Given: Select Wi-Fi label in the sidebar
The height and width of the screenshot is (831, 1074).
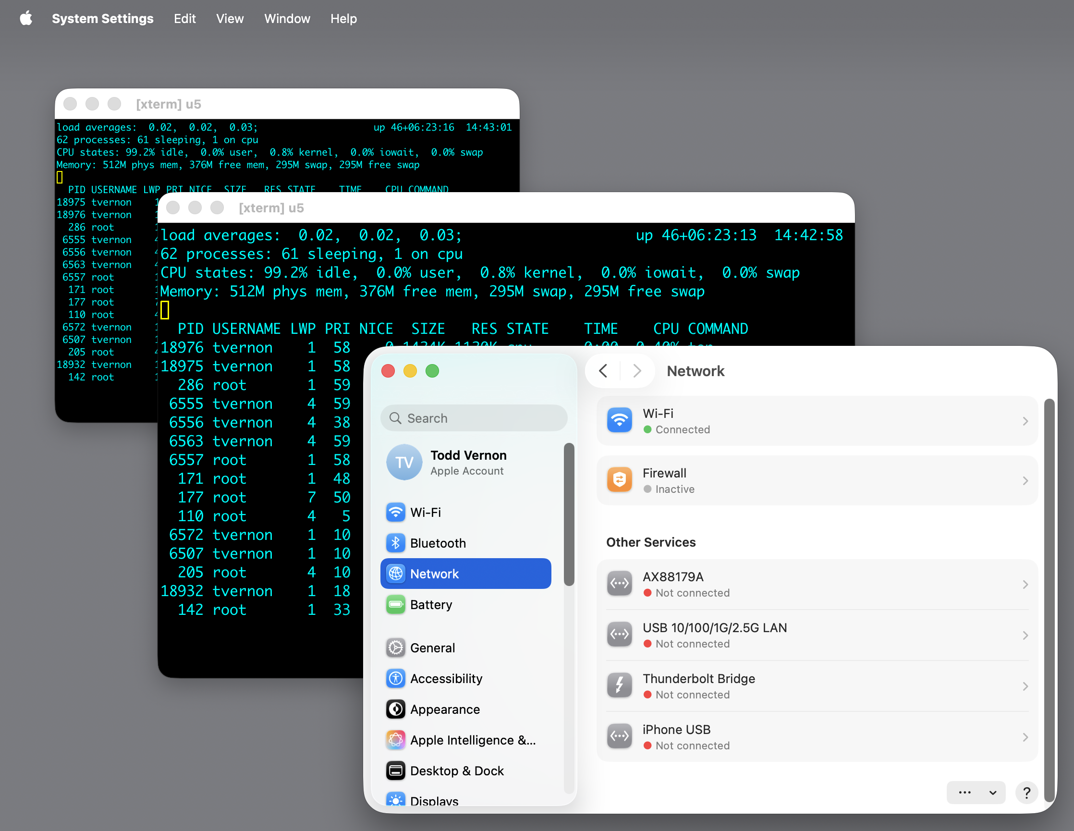Looking at the screenshot, I should coord(426,513).
